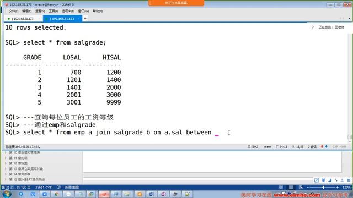Add a new session tab with plus button

85,18
